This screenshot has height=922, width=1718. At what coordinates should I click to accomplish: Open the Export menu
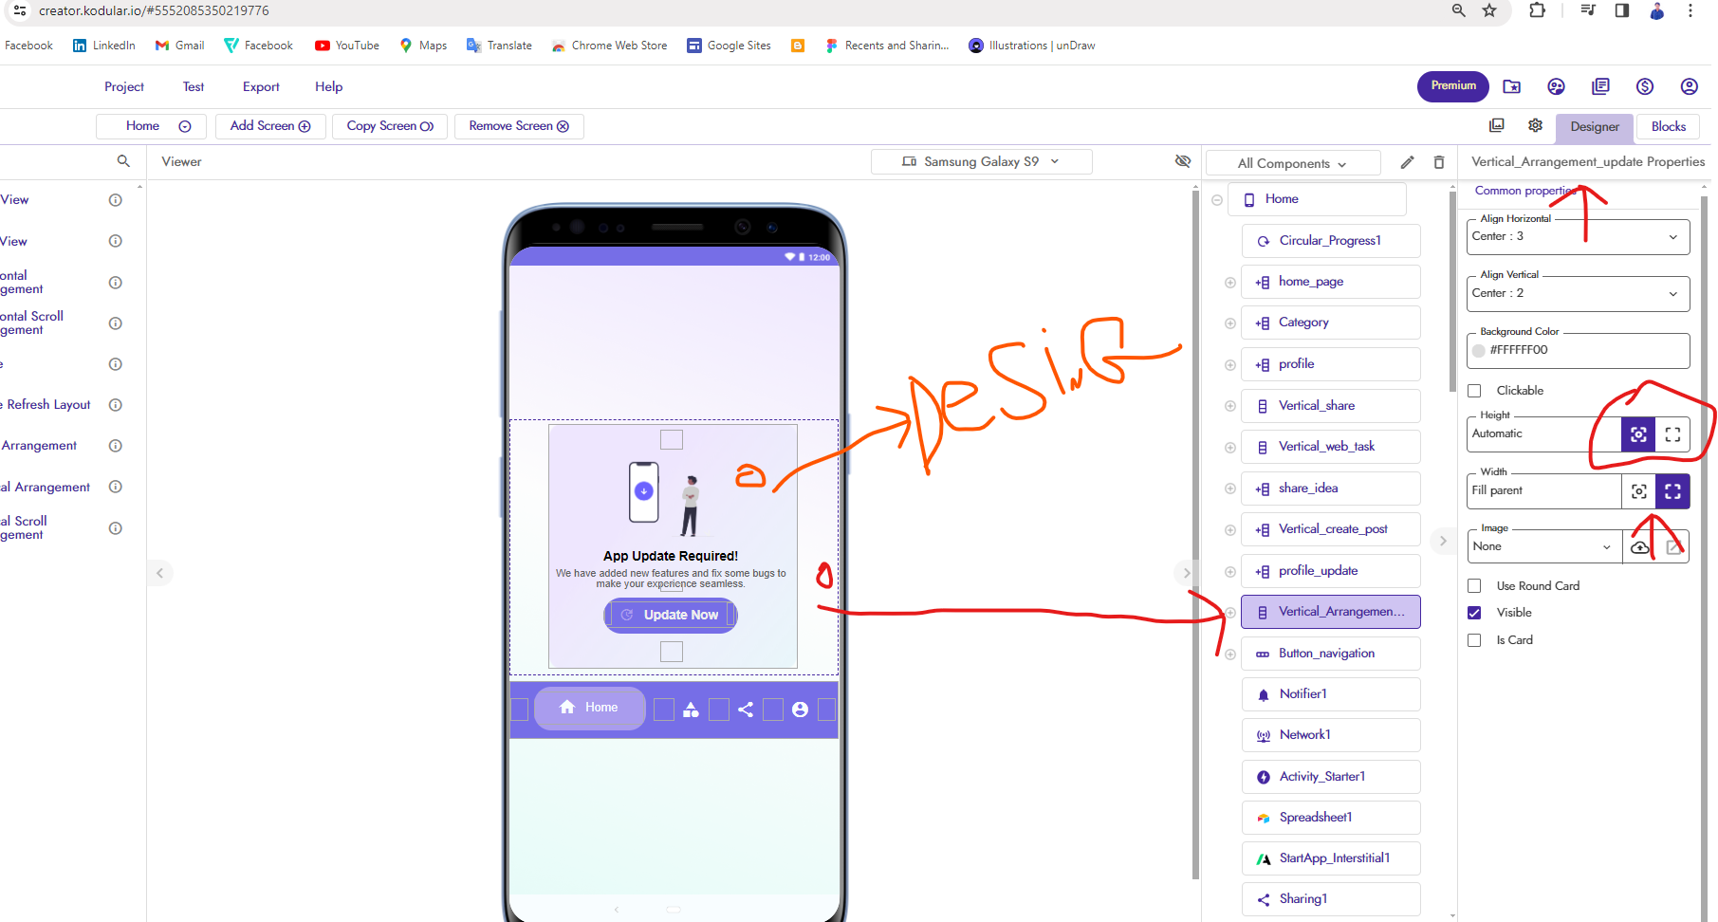261,86
